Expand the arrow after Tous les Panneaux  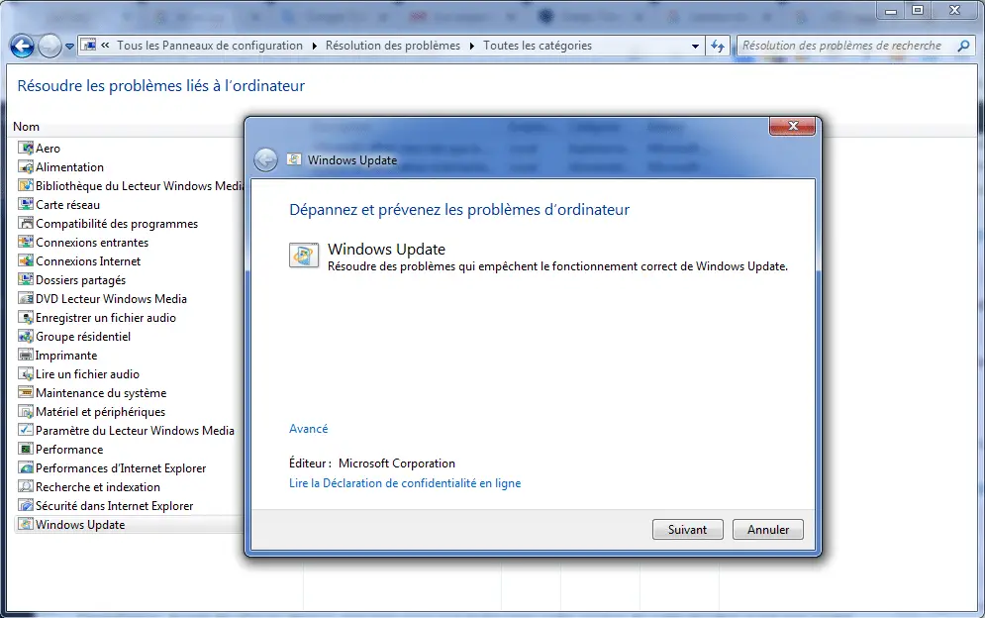314,46
